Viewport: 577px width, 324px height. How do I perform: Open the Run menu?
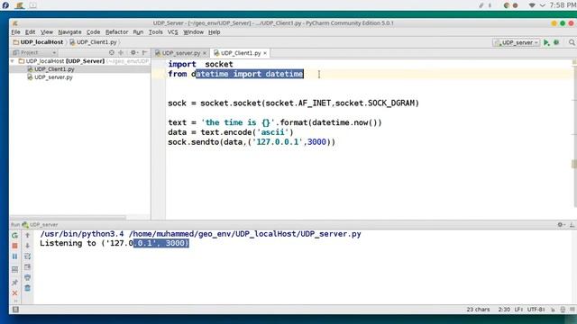click(138, 32)
